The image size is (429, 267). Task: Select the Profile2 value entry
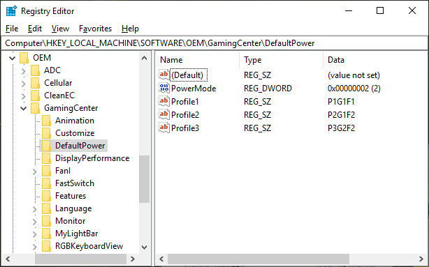185,114
